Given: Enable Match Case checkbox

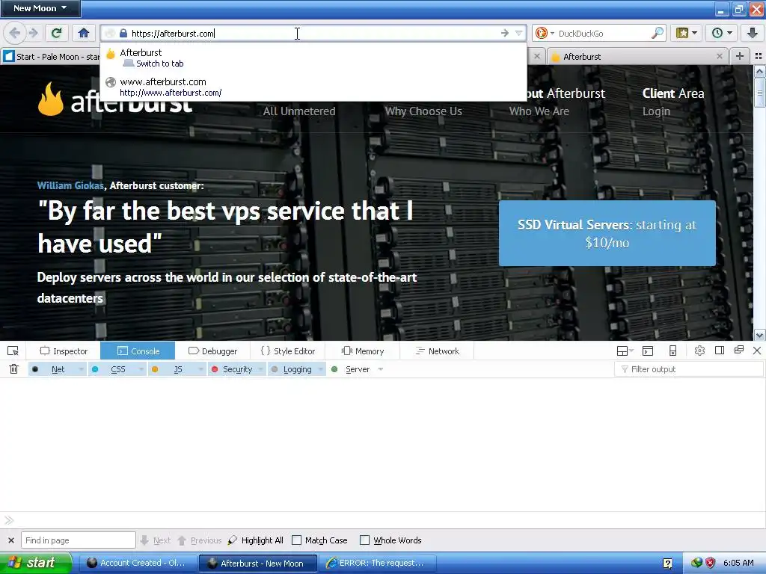Looking at the screenshot, I should tap(296, 540).
